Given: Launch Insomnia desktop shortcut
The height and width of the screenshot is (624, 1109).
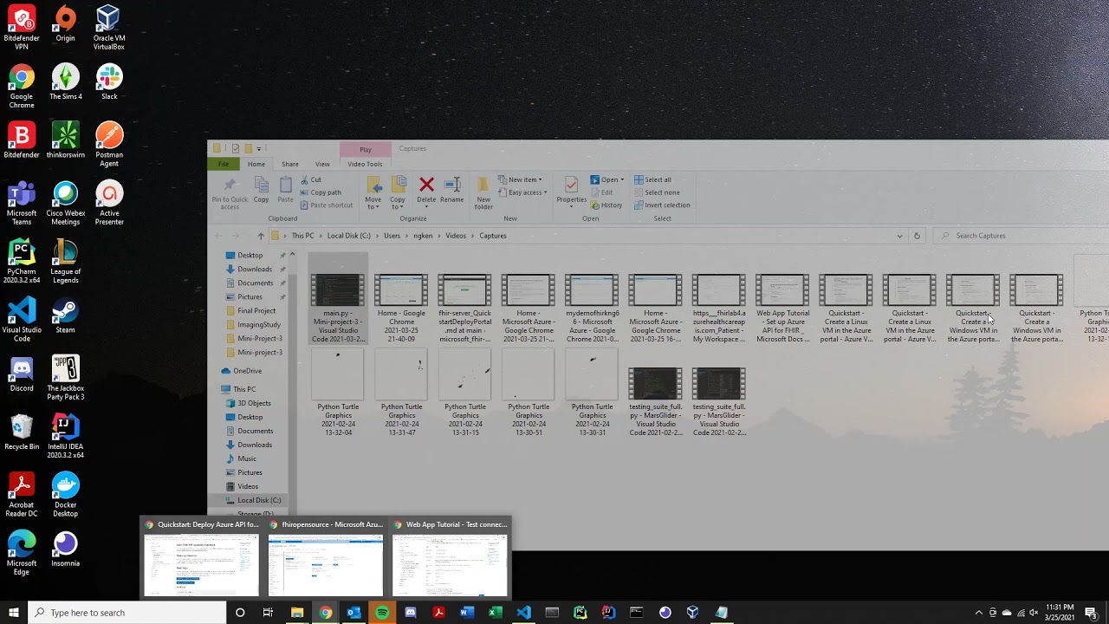Looking at the screenshot, I should coord(65,547).
